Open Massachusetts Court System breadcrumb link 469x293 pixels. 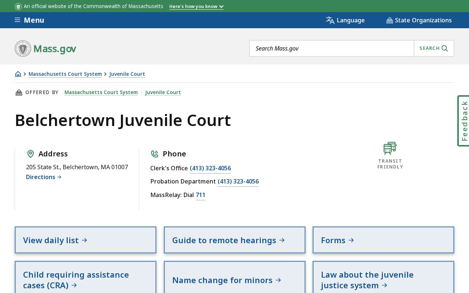pos(65,74)
